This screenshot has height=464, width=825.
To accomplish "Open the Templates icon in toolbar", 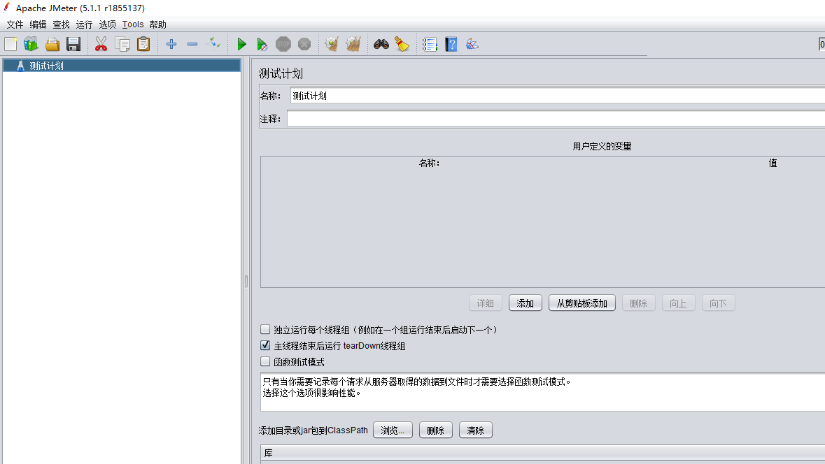I will (31, 44).
